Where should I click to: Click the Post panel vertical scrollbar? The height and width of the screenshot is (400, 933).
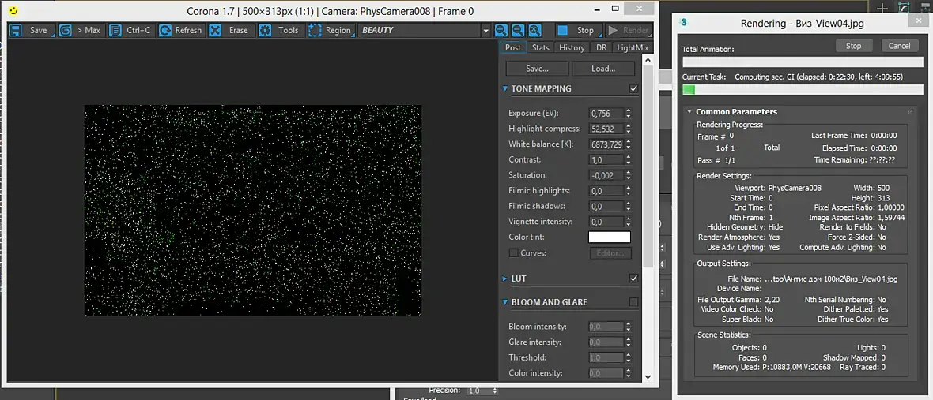click(x=648, y=166)
